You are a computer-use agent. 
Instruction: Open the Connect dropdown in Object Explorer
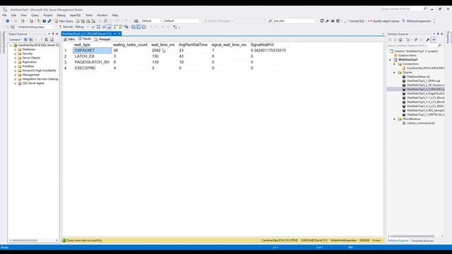pos(15,40)
